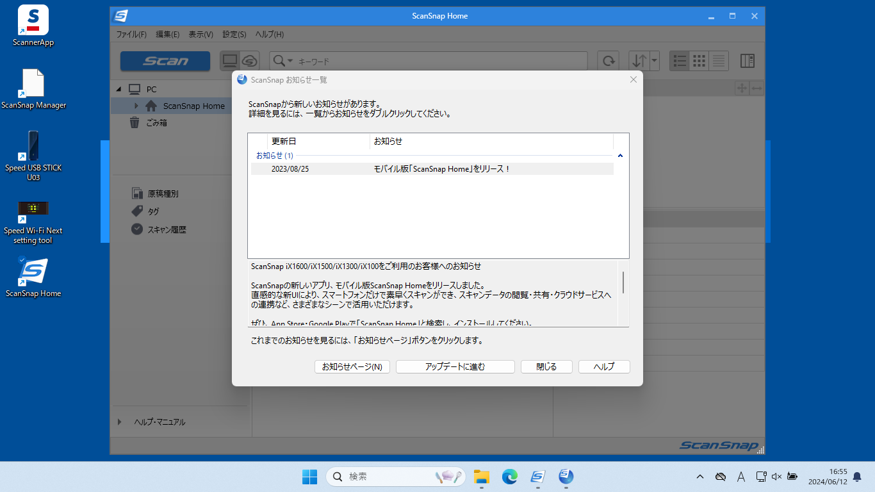Image resolution: width=875 pixels, height=492 pixels.
Task: Click the blue Scan button
Action: (165, 61)
